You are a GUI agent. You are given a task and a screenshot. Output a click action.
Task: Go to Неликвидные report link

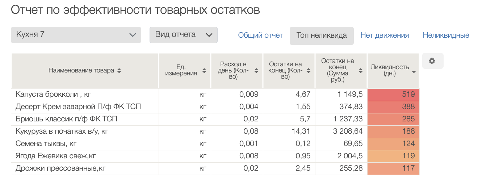(x=446, y=36)
